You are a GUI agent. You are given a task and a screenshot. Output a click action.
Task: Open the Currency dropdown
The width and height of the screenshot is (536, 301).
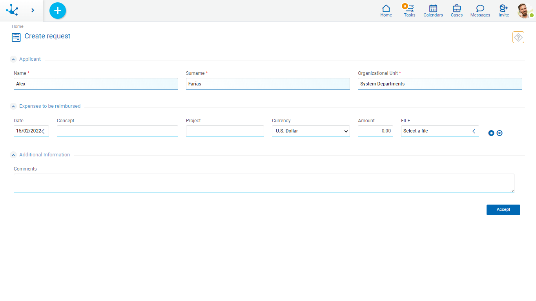311,131
